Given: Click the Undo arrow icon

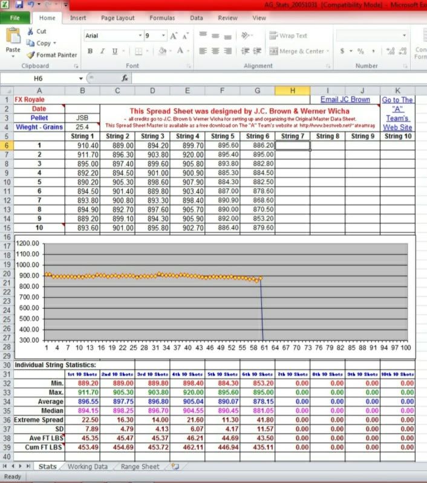Looking at the screenshot, I should 31,4.
